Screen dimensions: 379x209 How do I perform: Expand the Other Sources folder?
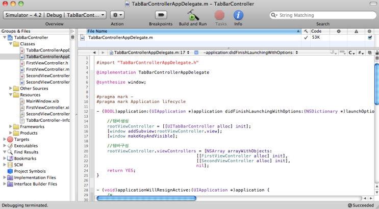click(11, 88)
